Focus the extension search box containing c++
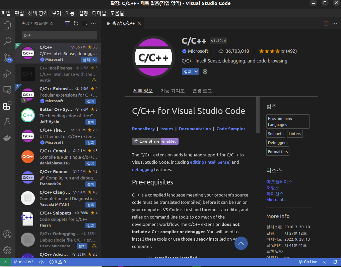Screen dimensions: 341x267 click(x=60, y=35)
